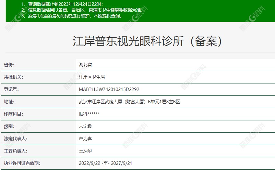
Task: Select the value 江岸区卫生局
Action: pos(92,77)
